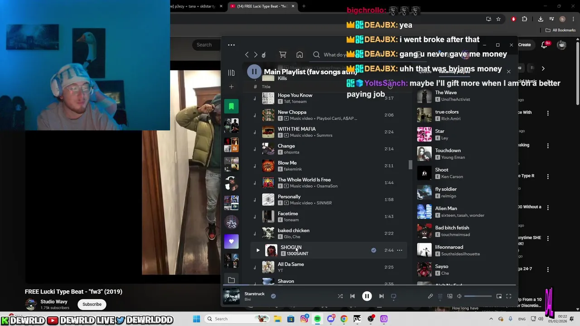Show next YouTube filter chips arrow
This screenshot has width=580, height=326.
pyautogui.click(x=543, y=68)
